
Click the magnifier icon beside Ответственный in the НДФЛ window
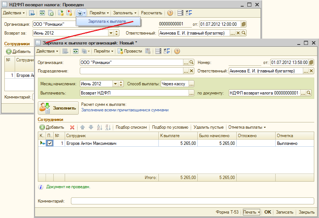(244, 33)
